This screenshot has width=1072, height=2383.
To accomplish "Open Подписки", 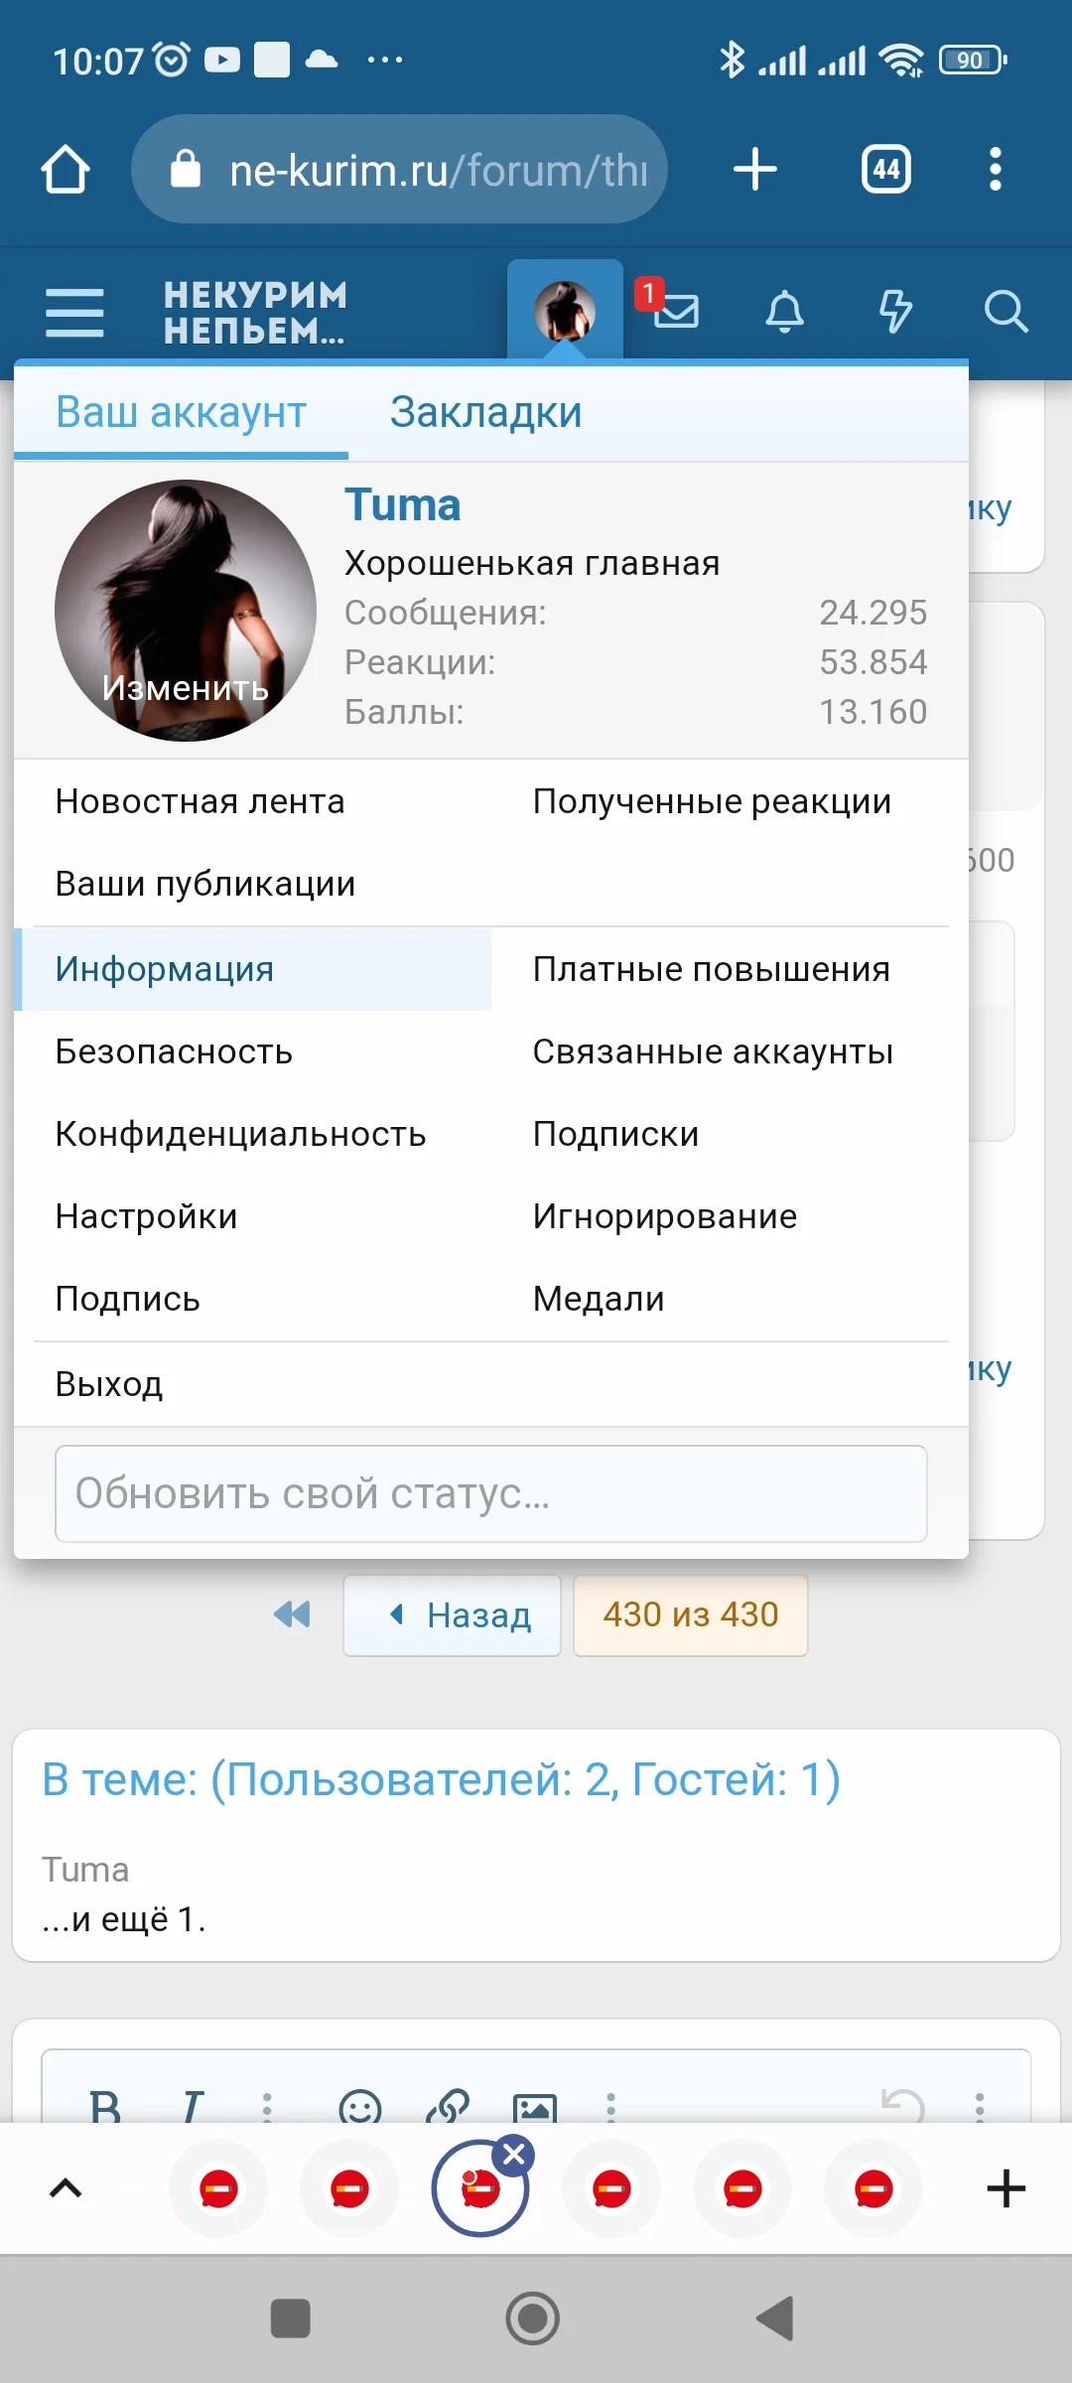I will pyautogui.click(x=615, y=1134).
